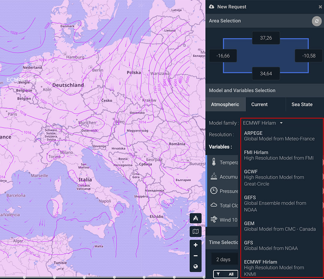The width and height of the screenshot is (324, 279).
Task: Select the Pressure gauge icon
Action: [214, 191]
